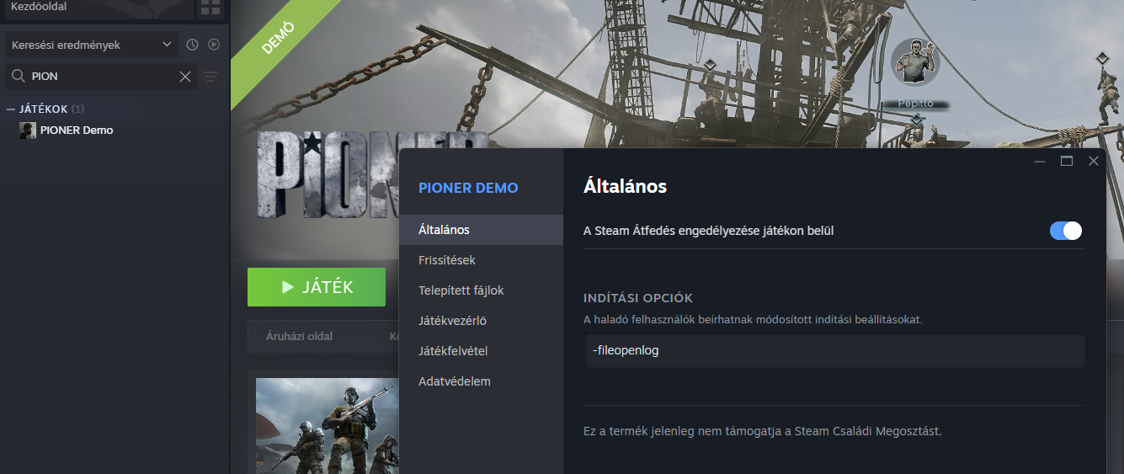1124x474 pixels.
Task: Click the ready-to-play filter icon
Action: pyautogui.click(x=214, y=45)
